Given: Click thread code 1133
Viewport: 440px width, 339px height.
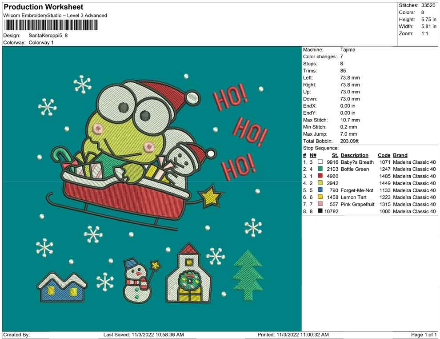Looking at the screenshot, I should tap(385, 190).
